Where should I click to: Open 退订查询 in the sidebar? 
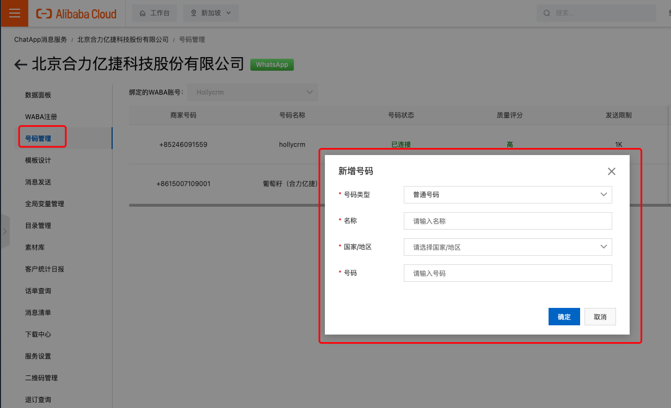click(x=38, y=400)
